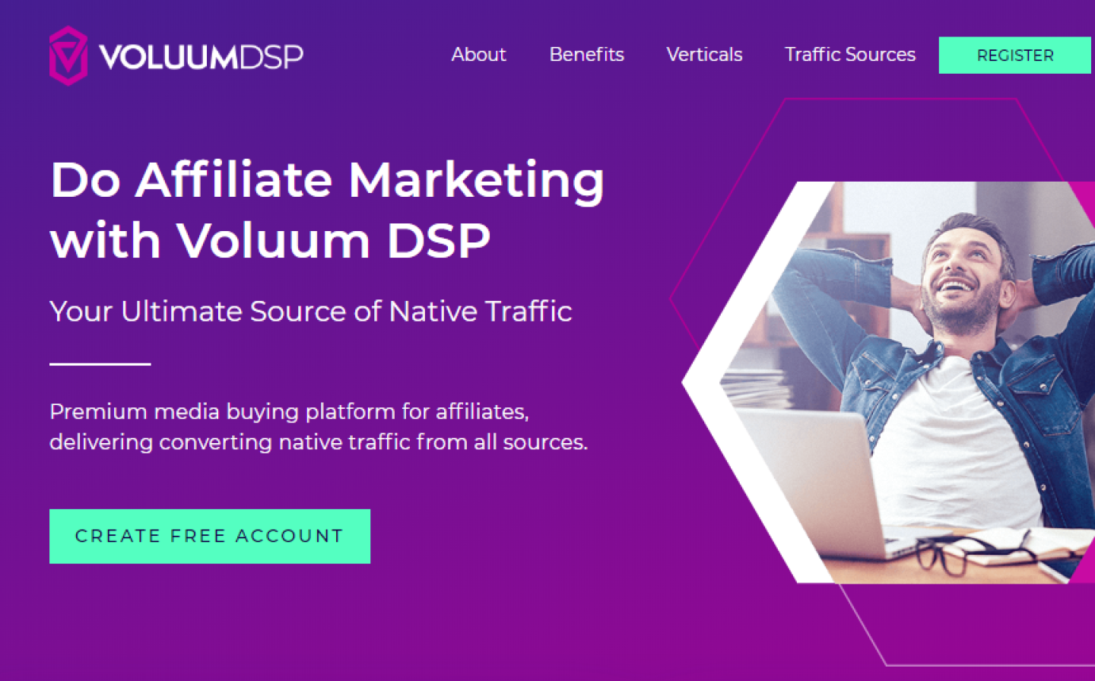Go to the Benefits section link

click(586, 55)
